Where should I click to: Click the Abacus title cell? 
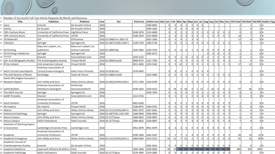(20, 110)
